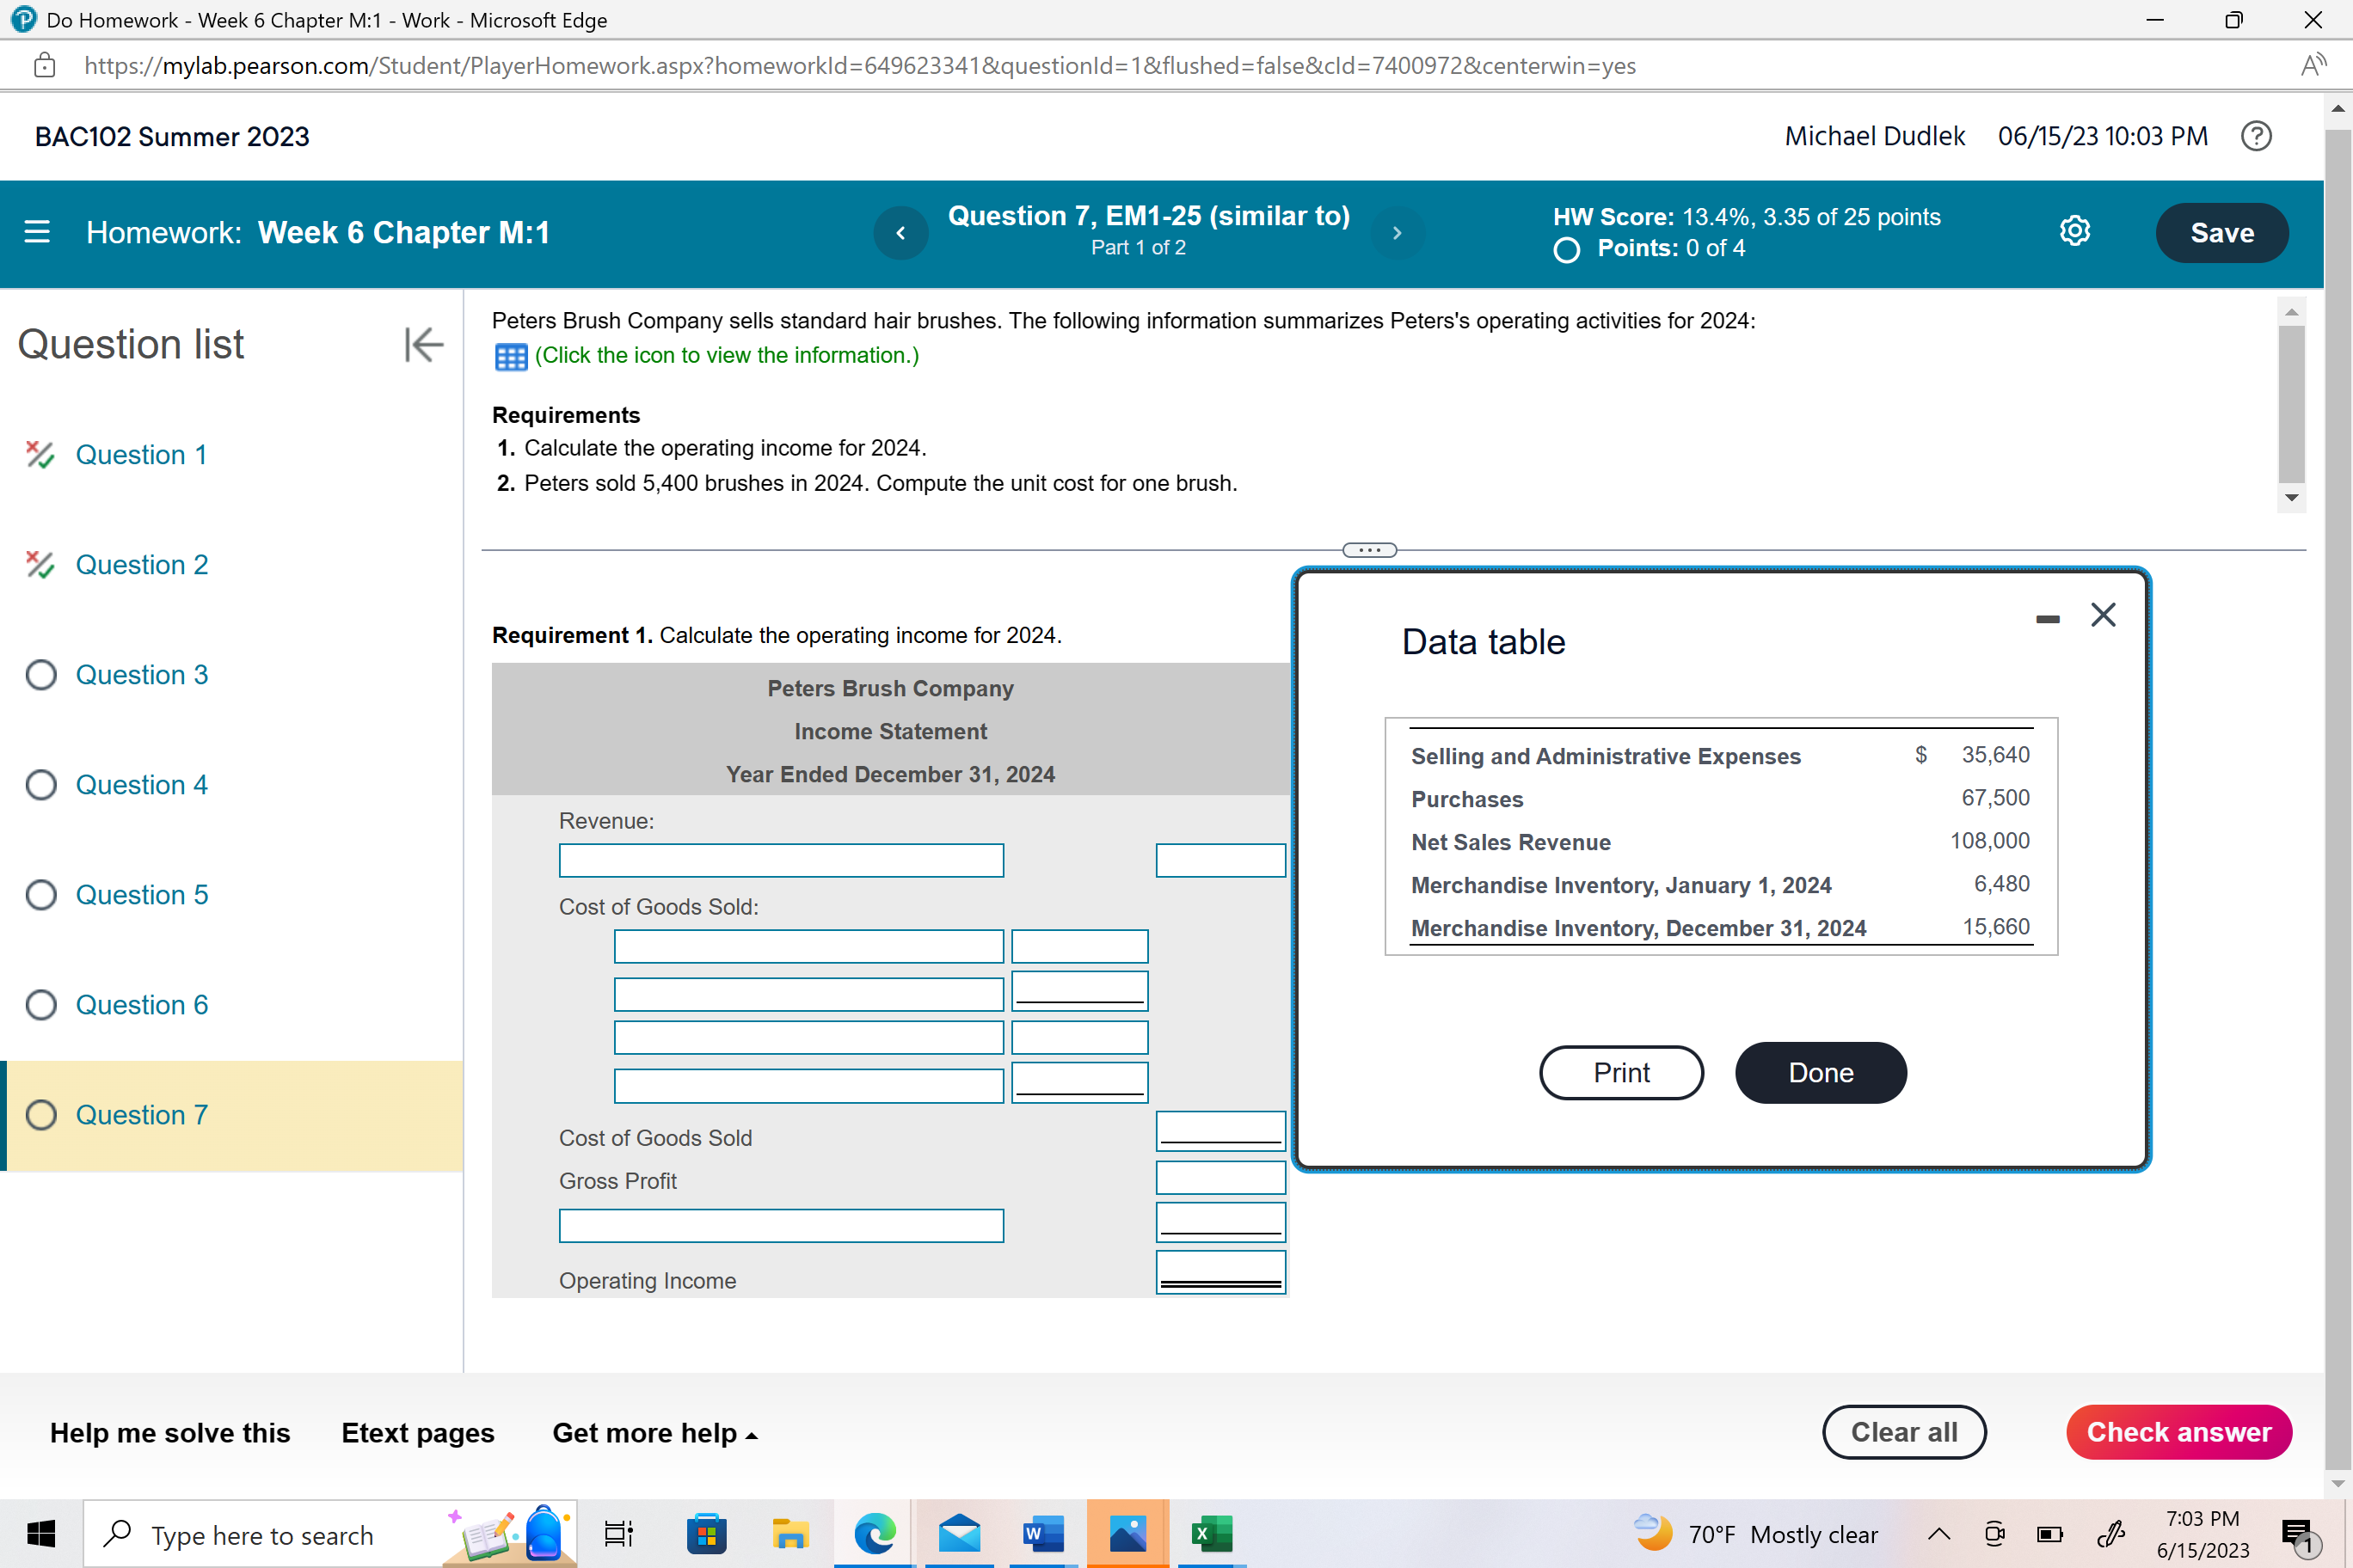Click Done in the Data table
Viewport: 2353px width, 1568px height.
(1820, 1073)
